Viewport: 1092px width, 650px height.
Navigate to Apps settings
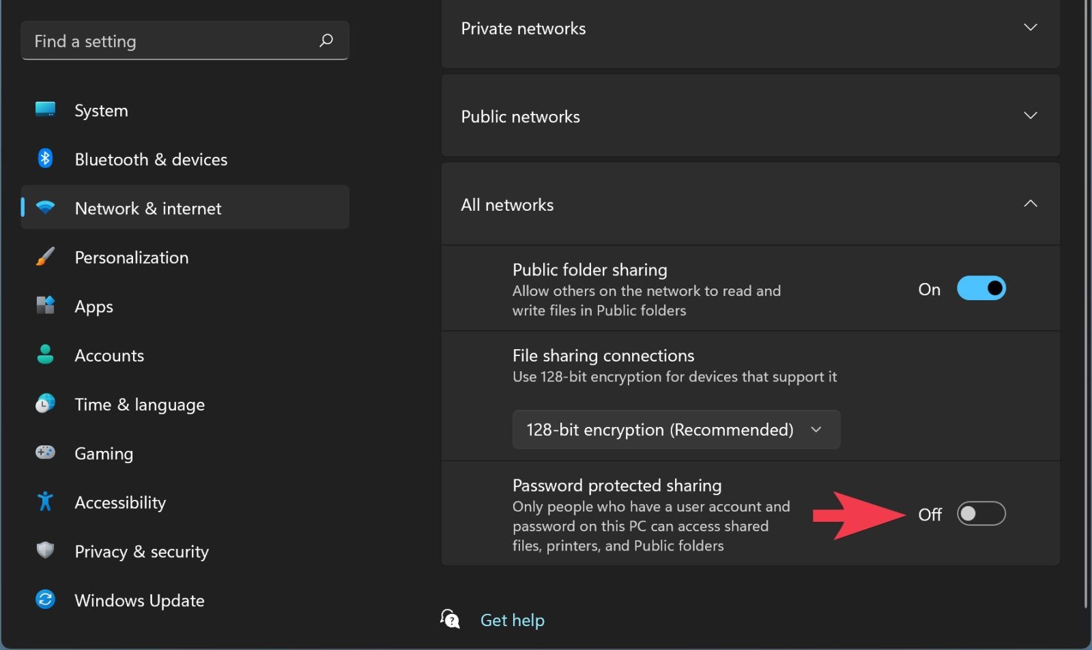(185, 306)
